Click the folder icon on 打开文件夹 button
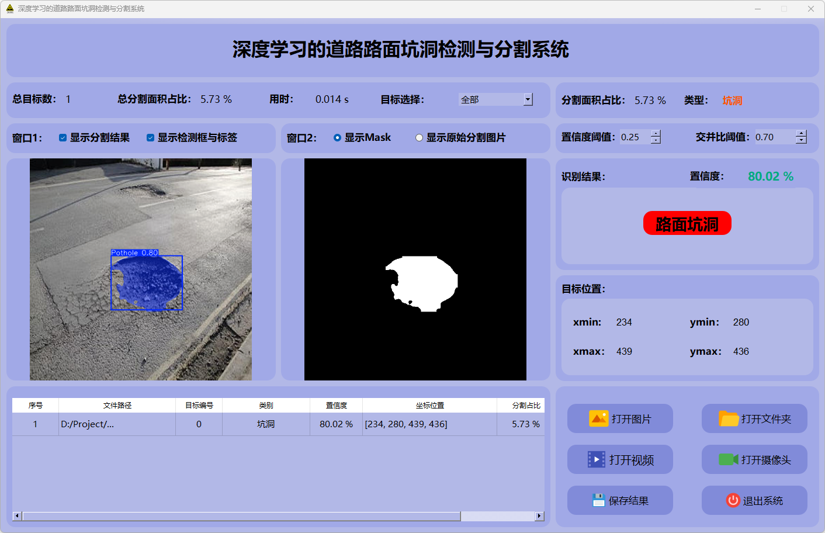 728,418
